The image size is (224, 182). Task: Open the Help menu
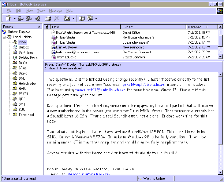(x=69, y=11)
